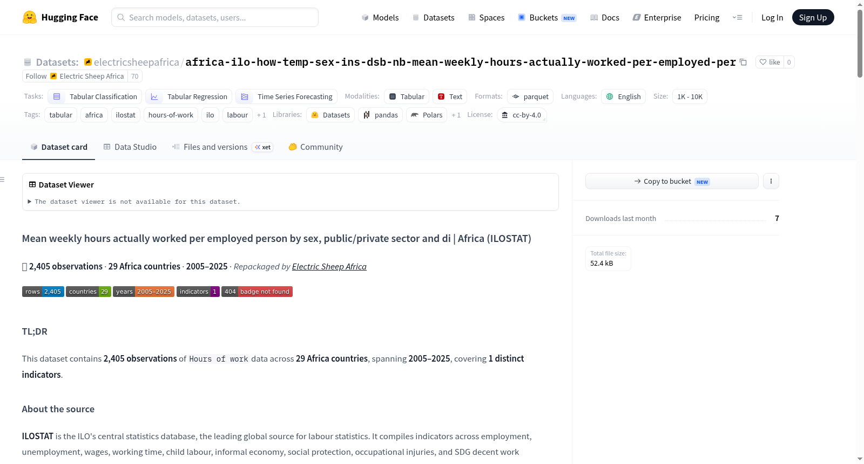864x464 pixels.
Task: Open the Electric Sheep Africa repackaged-by link
Action: coord(329,267)
